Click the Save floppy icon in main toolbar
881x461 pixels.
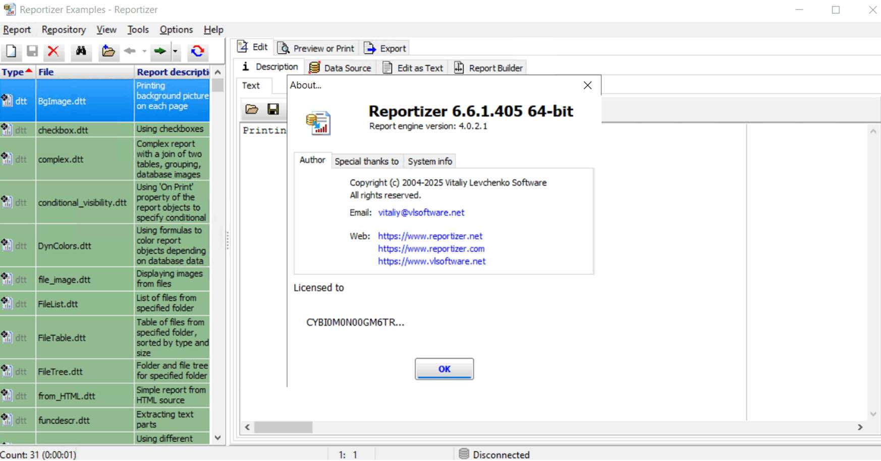tap(32, 51)
